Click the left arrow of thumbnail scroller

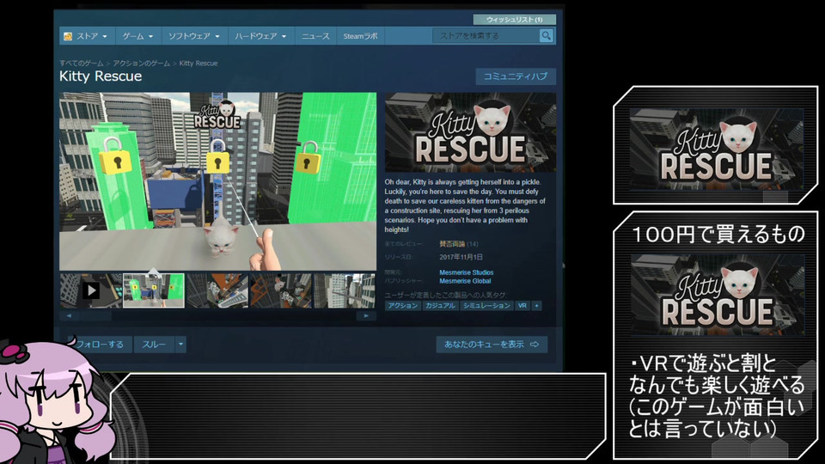pyautogui.click(x=69, y=315)
